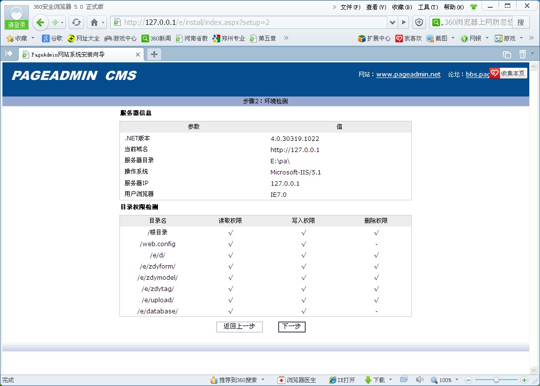Open the 截图 dropdown arrow
The image size is (540, 386).
point(453,38)
